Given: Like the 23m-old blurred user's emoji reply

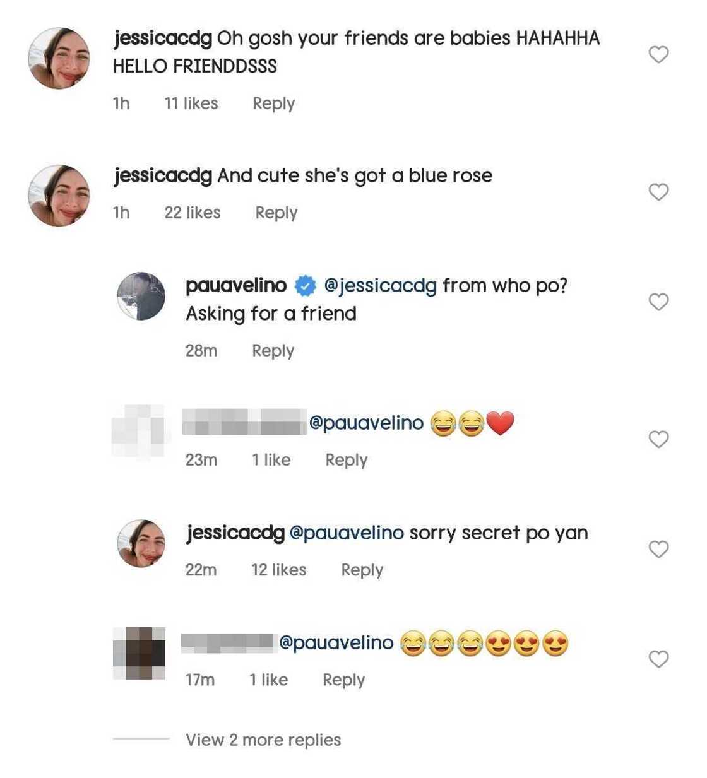Looking at the screenshot, I should [658, 439].
